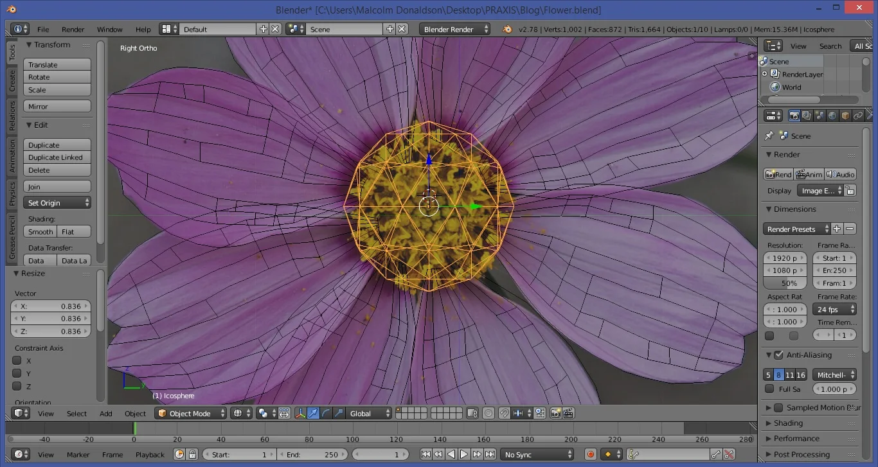878x467 pixels.
Task: Enable the Sampled Motion Blur checkbox
Action: 778,407
